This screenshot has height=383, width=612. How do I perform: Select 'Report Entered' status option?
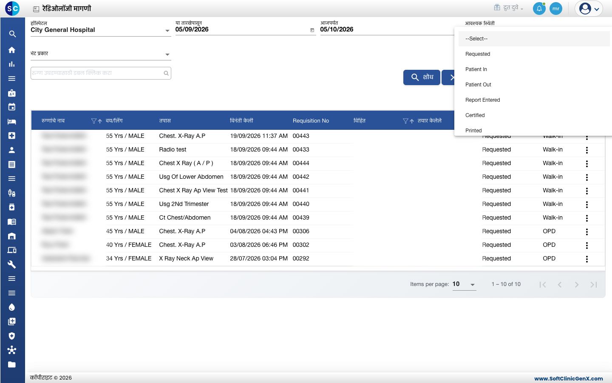coord(534,100)
